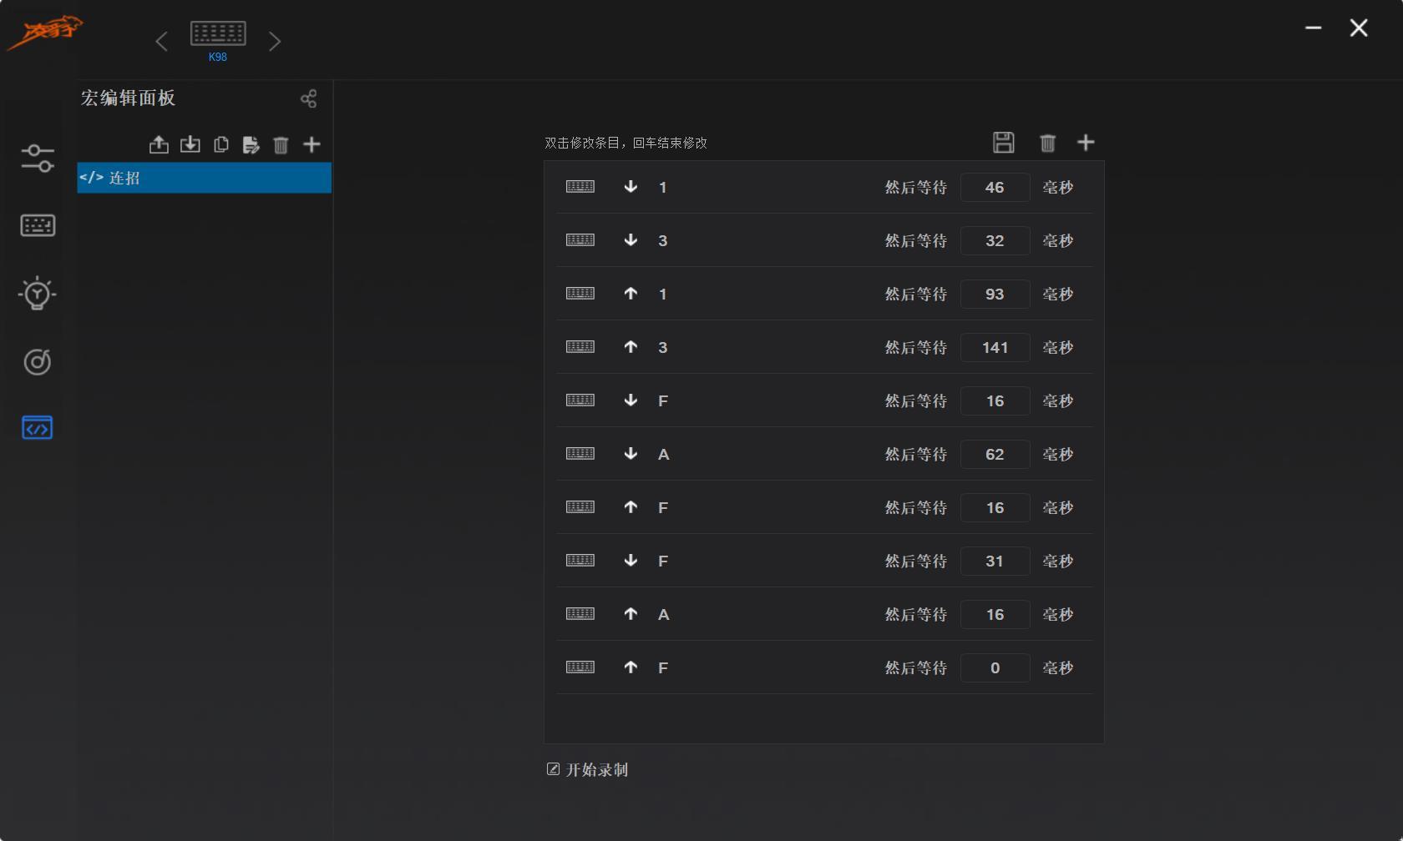This screenshot has height=841, width=1403.
Task: Add a new entry with the right-panel plus
Action: 1086,143
